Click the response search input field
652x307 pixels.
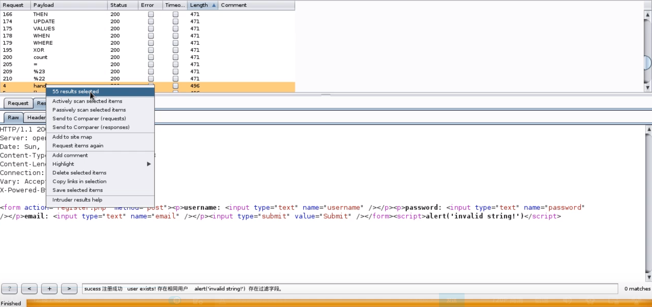(x=350, y=289)
